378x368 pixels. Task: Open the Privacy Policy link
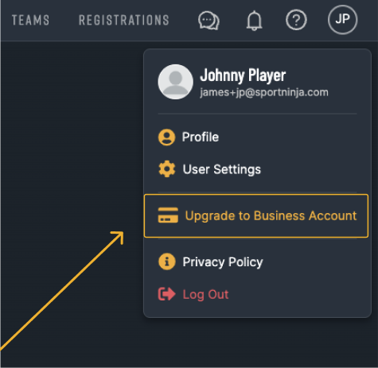click(223, 262)
